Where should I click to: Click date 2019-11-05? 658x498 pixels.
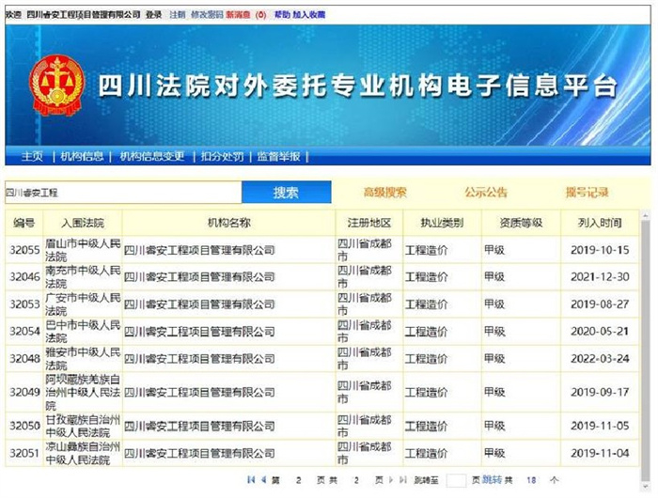[600, 426]
